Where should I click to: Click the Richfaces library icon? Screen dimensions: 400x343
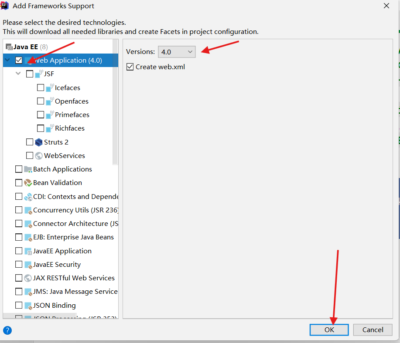coord(50,128)
